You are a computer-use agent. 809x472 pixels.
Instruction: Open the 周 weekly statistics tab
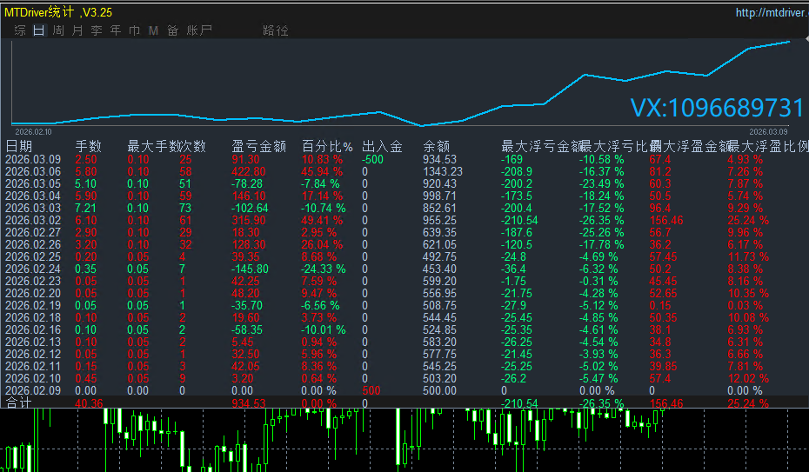click(58, 30)
